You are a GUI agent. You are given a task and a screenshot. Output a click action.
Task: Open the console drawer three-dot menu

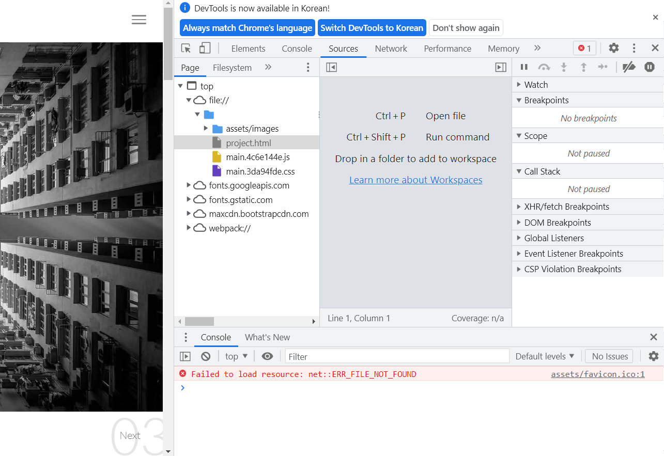click(186, 337)
